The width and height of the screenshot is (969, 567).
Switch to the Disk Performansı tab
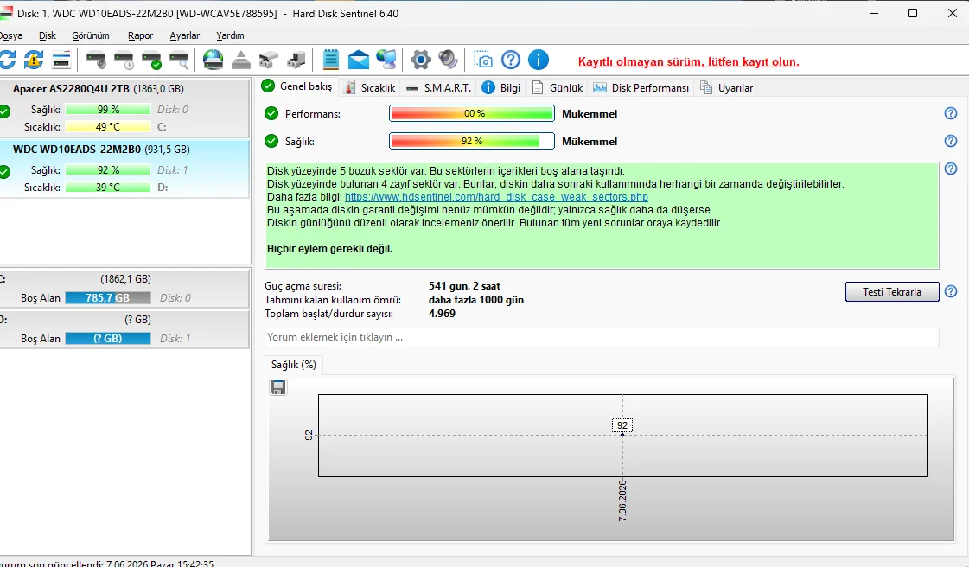[641, 87]
